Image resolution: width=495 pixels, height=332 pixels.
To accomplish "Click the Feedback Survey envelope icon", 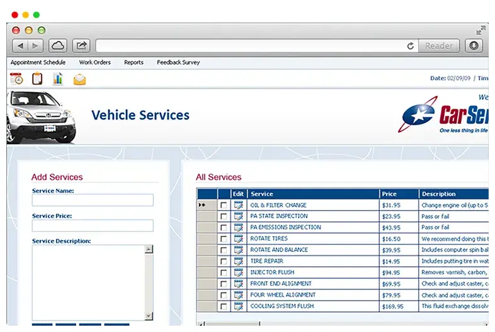I will pyautogui.click(x=79, y=79).
